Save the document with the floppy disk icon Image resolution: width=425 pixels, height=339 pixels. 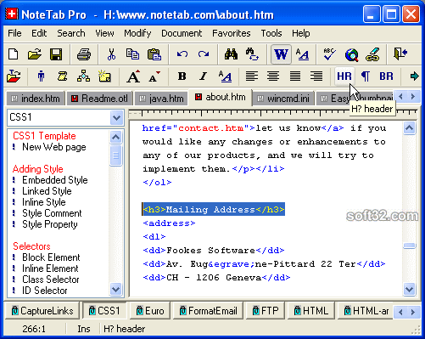click(x=56, y=54)
